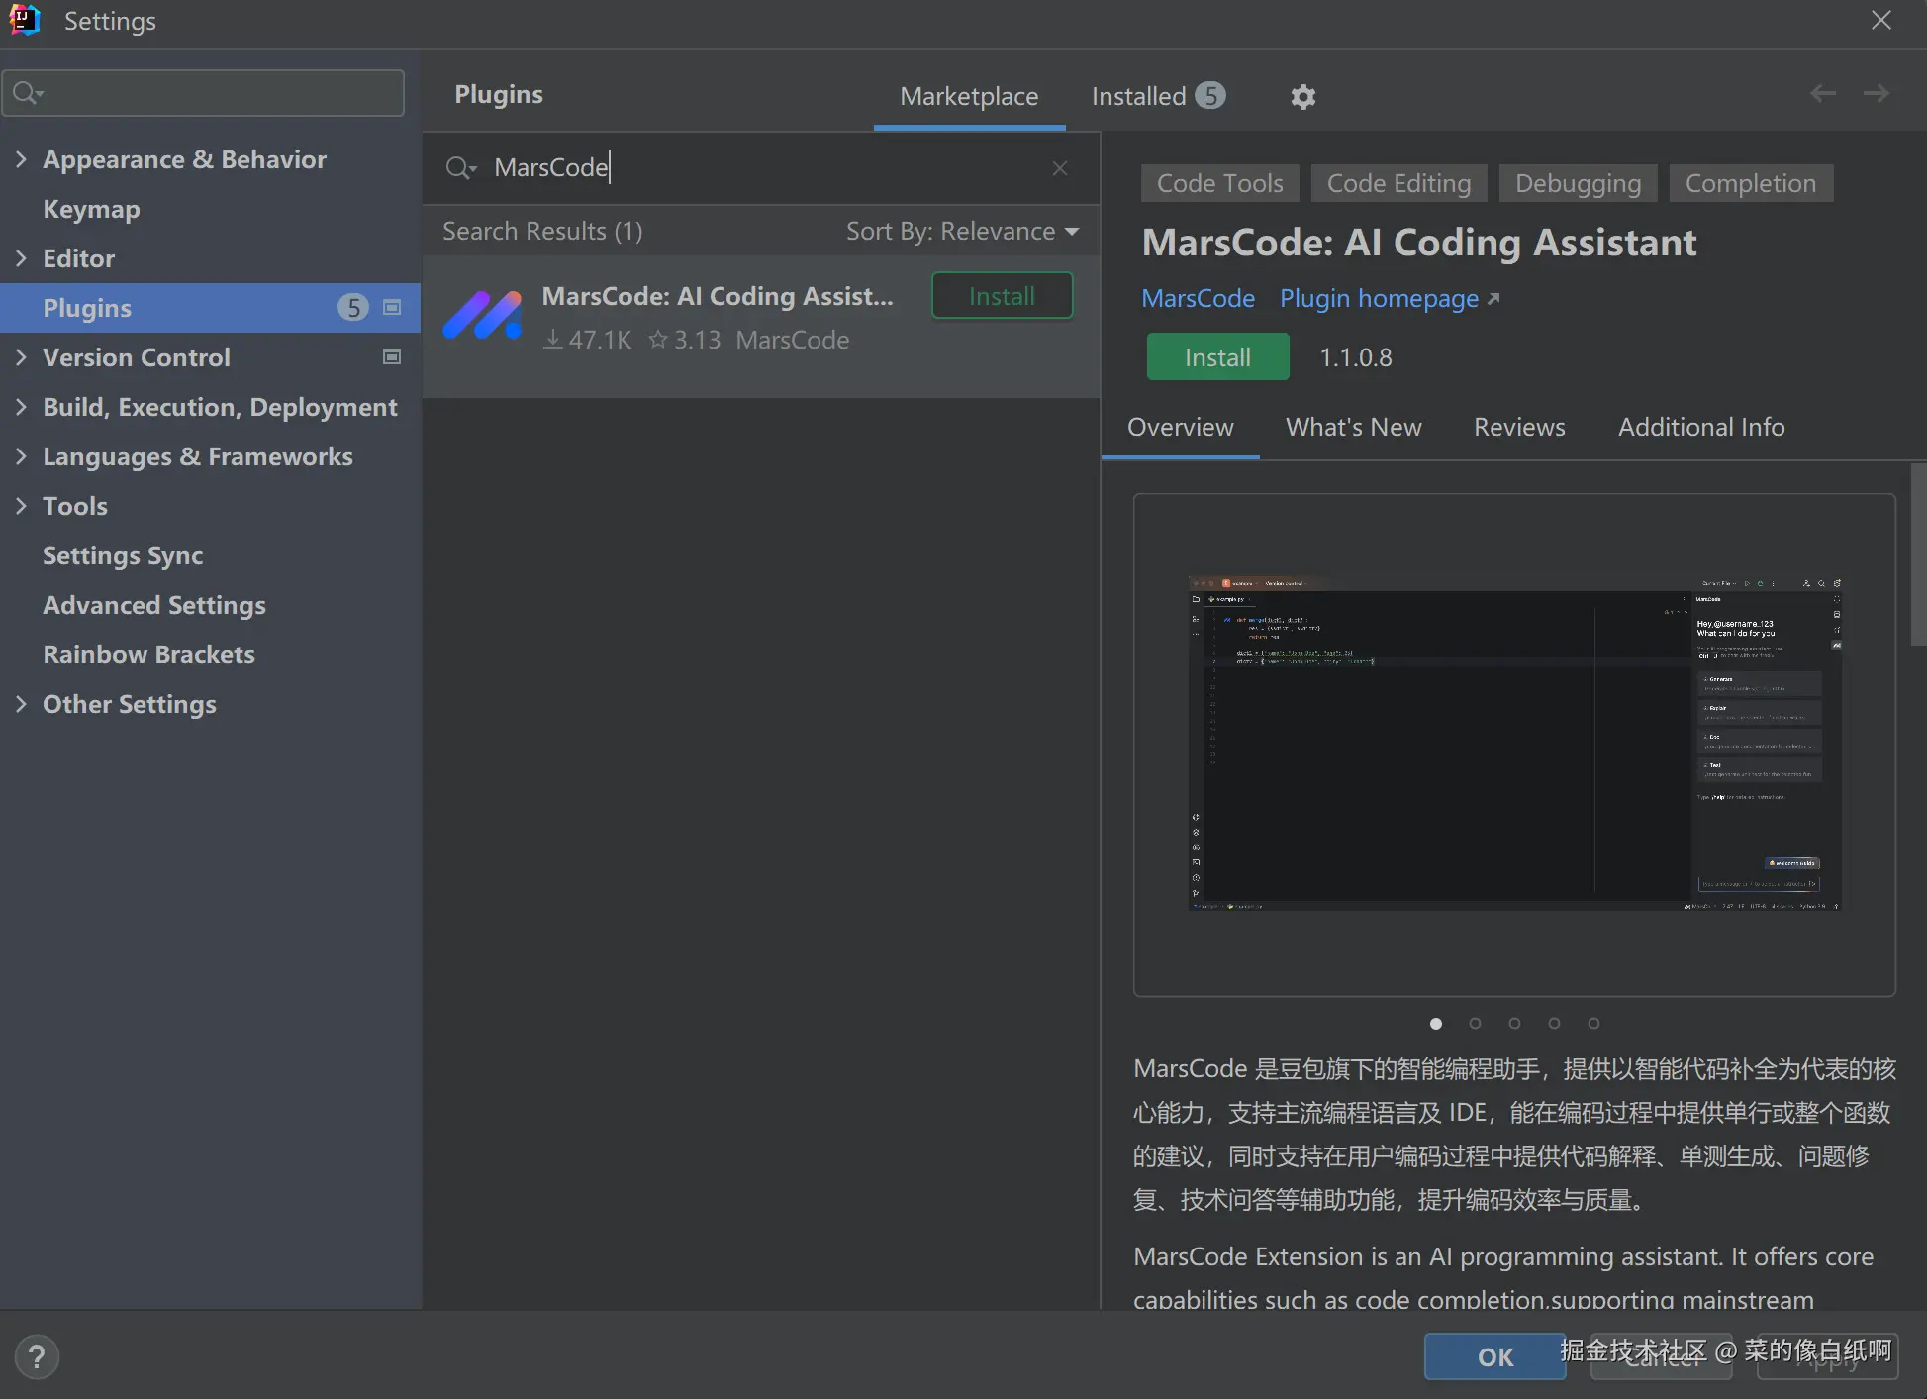Image resolution: width=1927 pixels, height=1399 pixels.
Task: Open the What's New tab
Action: pos(1353,427)
